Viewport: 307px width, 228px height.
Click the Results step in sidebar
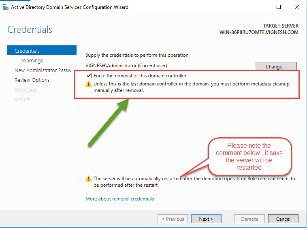coord(22,99)
